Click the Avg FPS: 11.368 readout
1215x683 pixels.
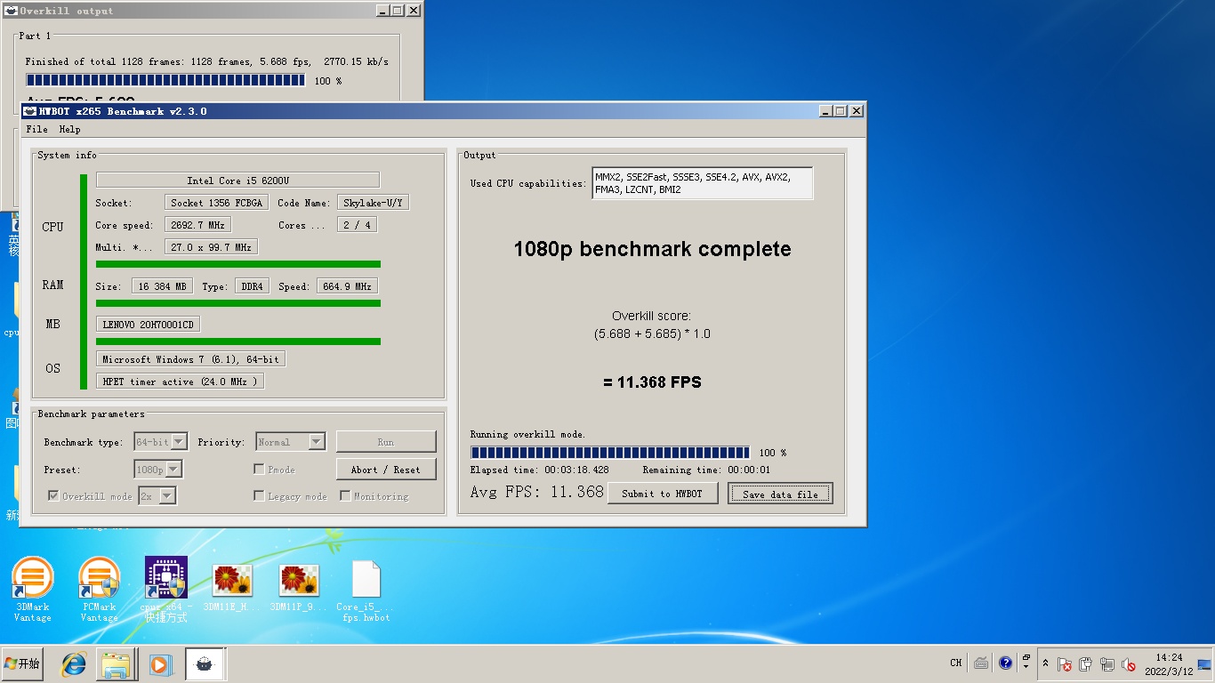point(537,492)
